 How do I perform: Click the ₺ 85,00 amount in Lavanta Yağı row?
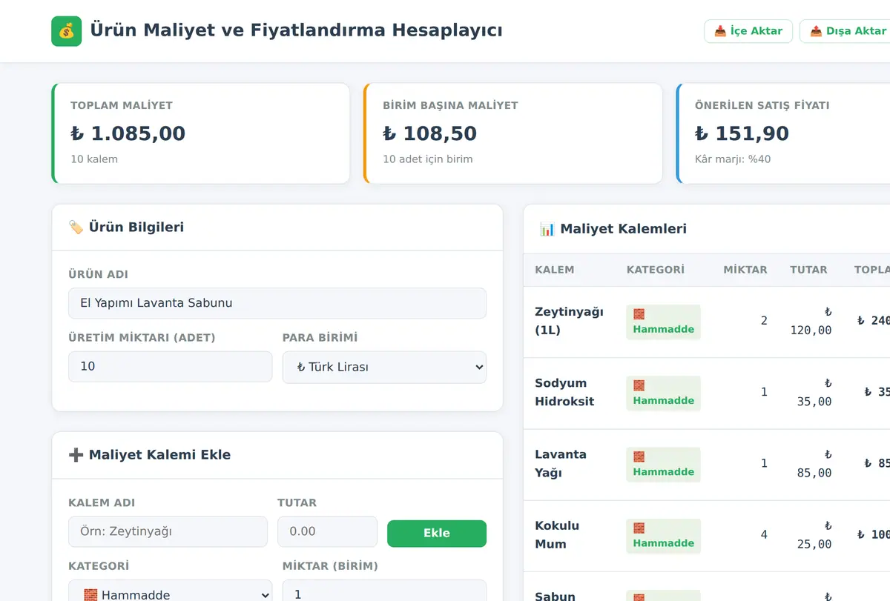(814, 463)
